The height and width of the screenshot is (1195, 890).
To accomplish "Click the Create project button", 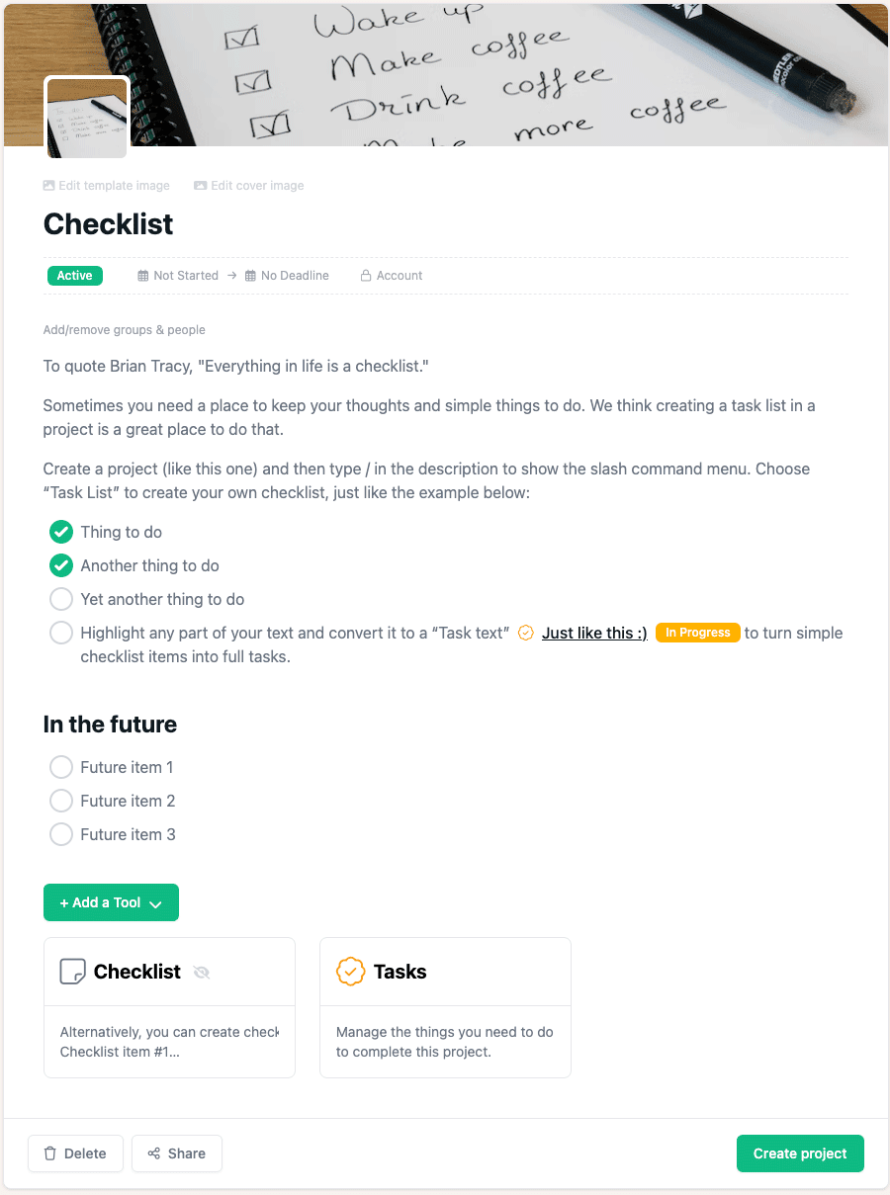I will 799,1153.
